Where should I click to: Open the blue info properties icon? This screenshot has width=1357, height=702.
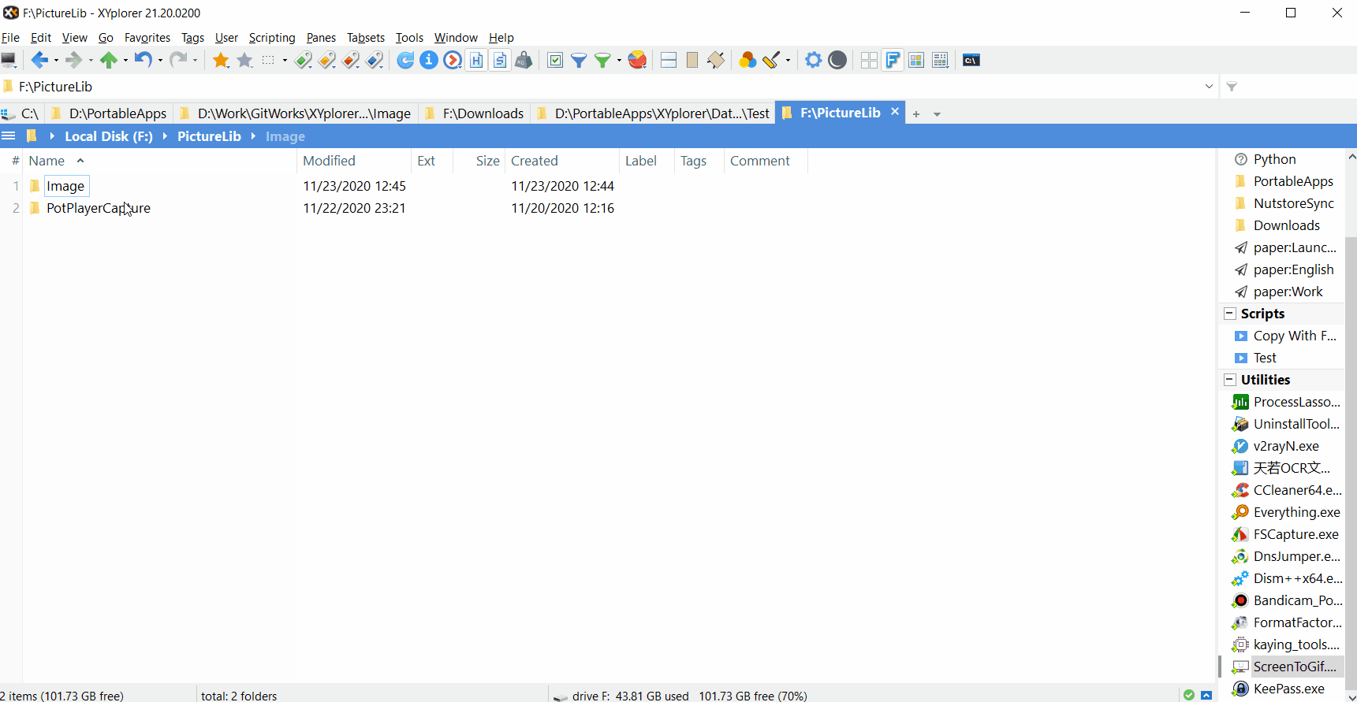(429, 60)
